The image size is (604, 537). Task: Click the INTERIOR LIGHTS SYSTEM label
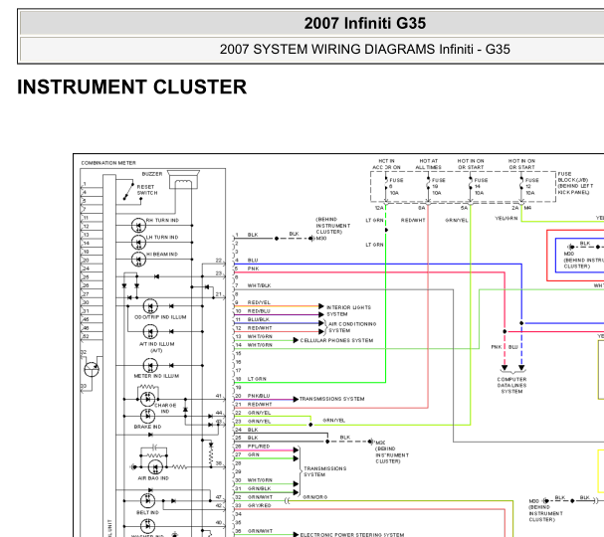(x=348, y=310)
